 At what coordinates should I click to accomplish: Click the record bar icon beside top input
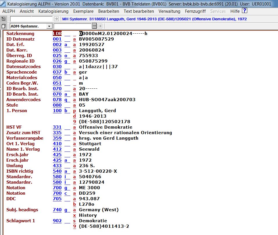tap(3, 19)
